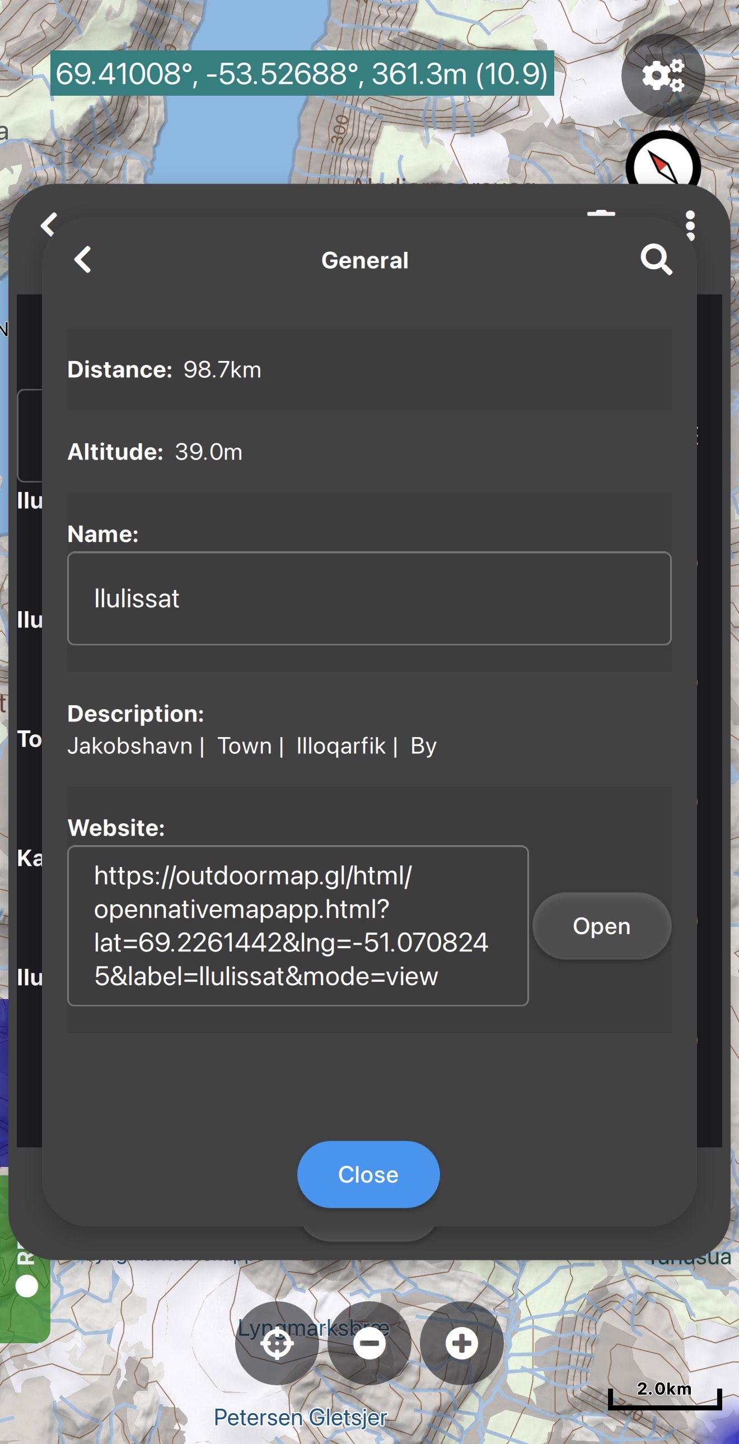Tap back chevron on the panel behind General

[49, 224]
